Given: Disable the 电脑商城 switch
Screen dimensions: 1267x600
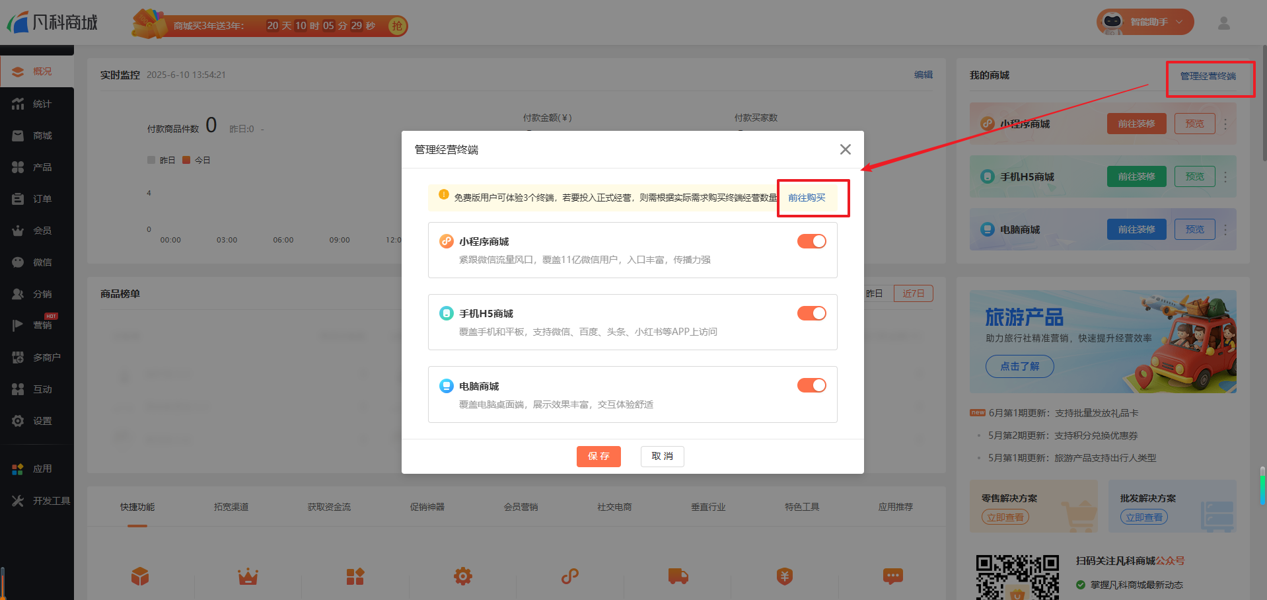Looking at the screenshot, I should 812,385.
